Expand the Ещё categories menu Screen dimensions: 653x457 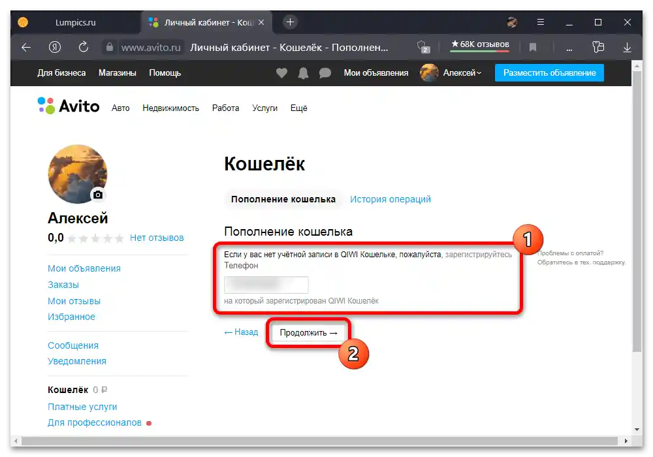click(298, 108)
